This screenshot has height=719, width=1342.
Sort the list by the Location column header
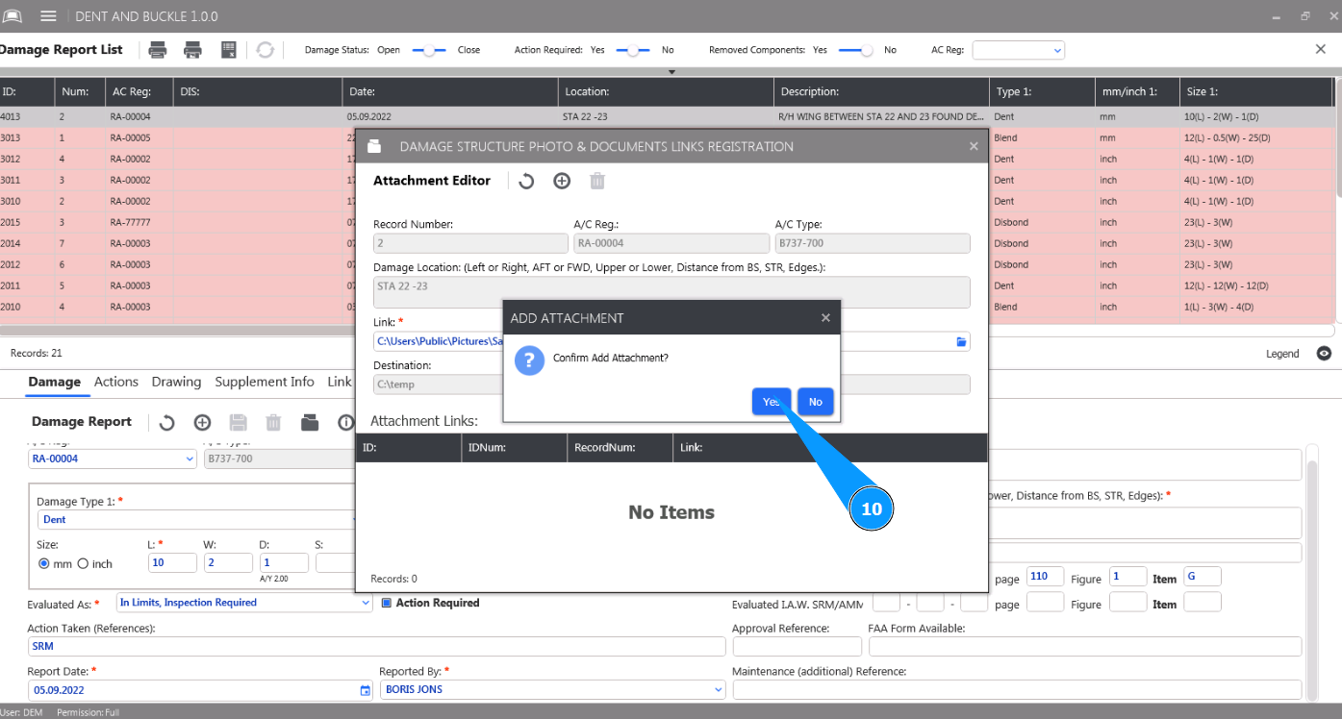click(666, 92)
